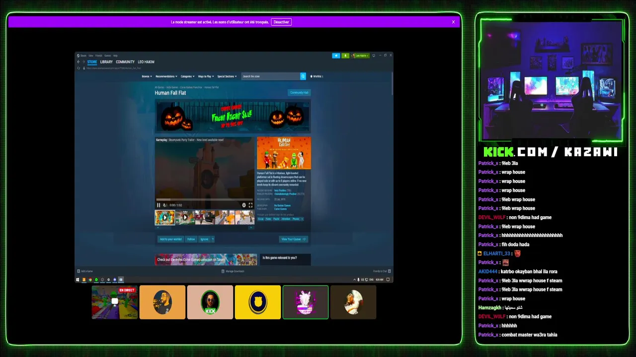The image size is (636, 357).
Task: Click the plus icon to add more tags
Action: [x=302, y=219]
